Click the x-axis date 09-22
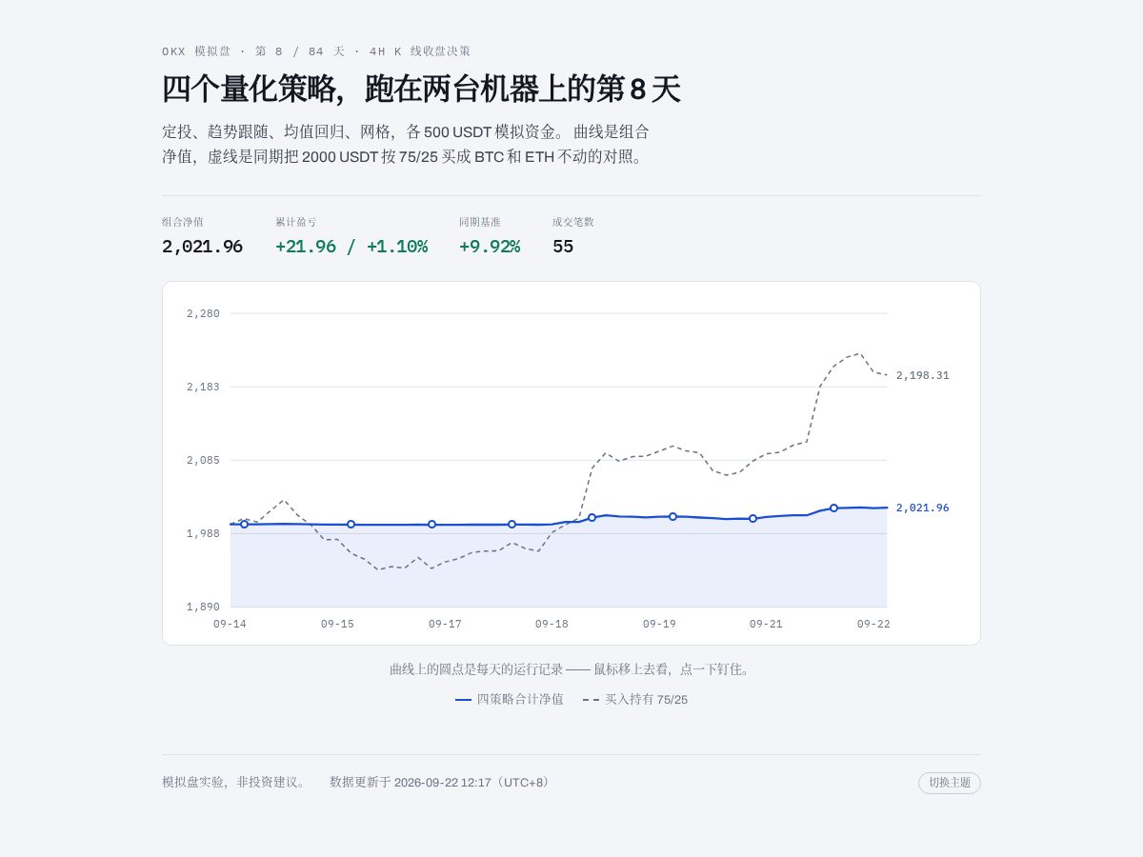Screen dimensions: 1143x857 click(x=873, y=624)
